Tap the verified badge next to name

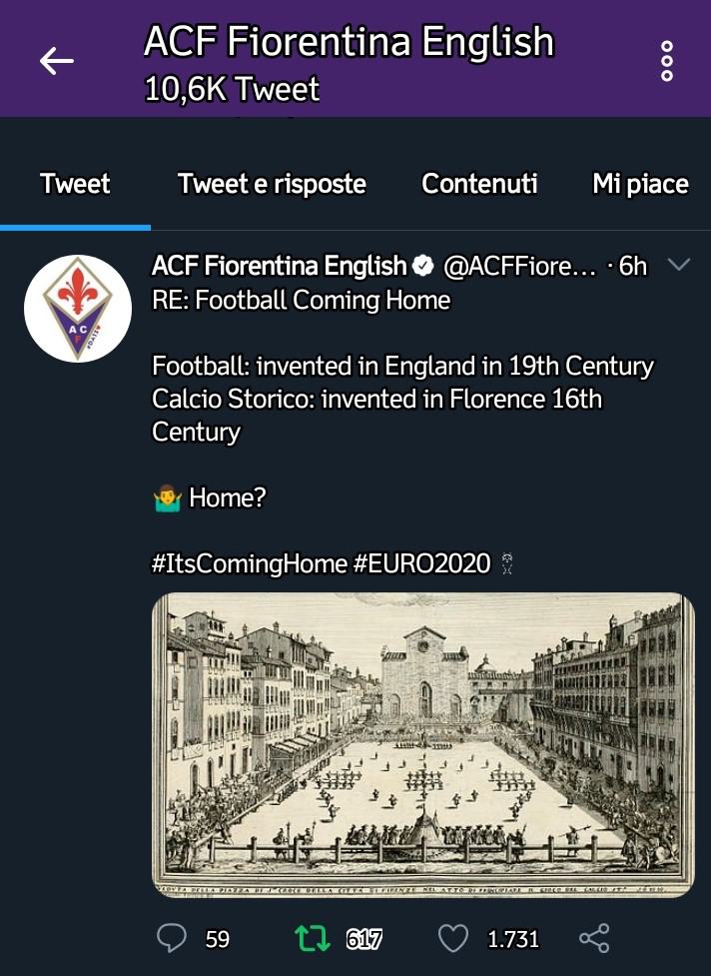[423, 266]
